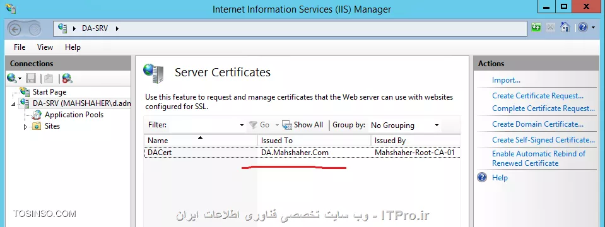The width and height of the screenshot is (605, 227).
Task: Click Complete Certificate Request... link
Action: (x=544, y=108)
